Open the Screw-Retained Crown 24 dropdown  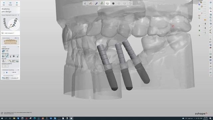[x=10, y=15]
